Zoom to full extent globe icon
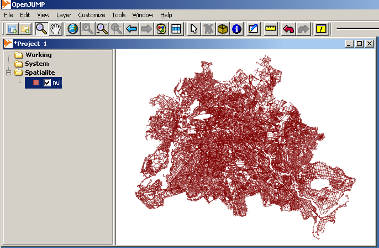Screen dimensions: 379x248 click(x=72, y=29)
